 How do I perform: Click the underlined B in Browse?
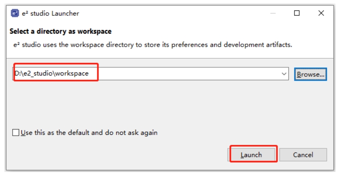(x=299, y=74)
